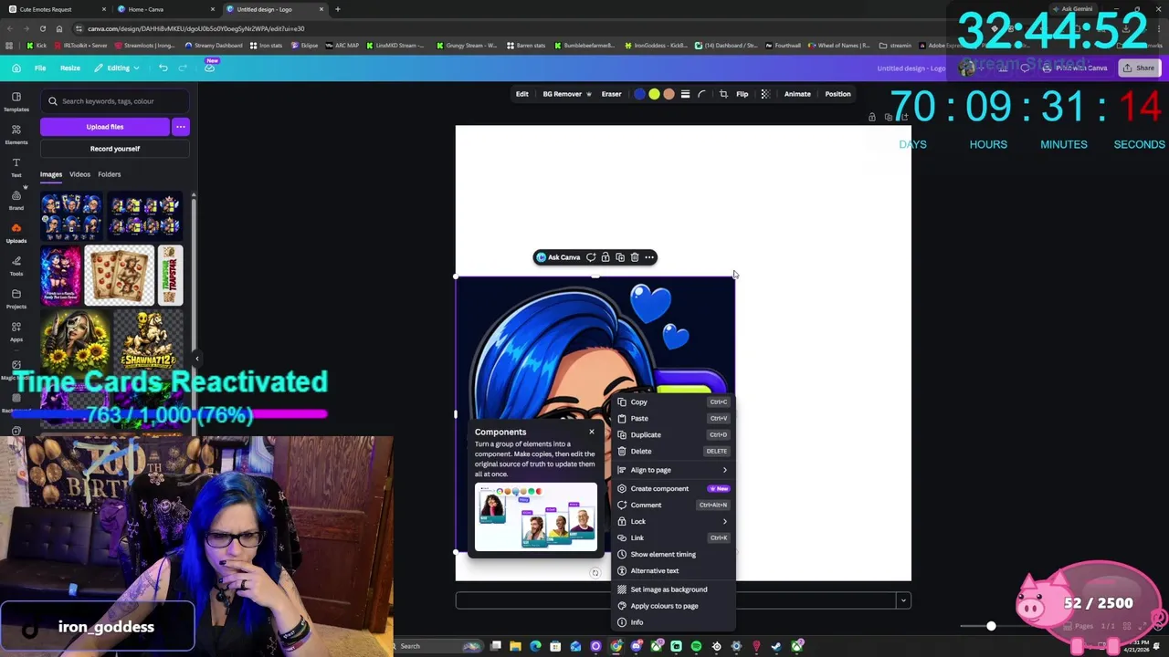Choose Show element timing
The width and height of the screenshot is (1169, 657).
[674, 554]
